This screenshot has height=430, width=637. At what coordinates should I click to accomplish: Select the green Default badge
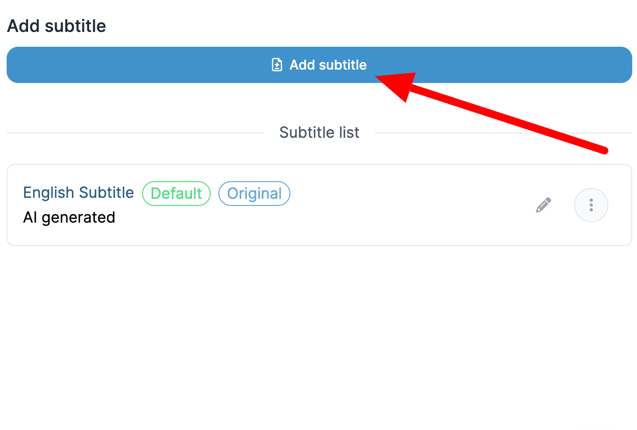coord(176,194)
